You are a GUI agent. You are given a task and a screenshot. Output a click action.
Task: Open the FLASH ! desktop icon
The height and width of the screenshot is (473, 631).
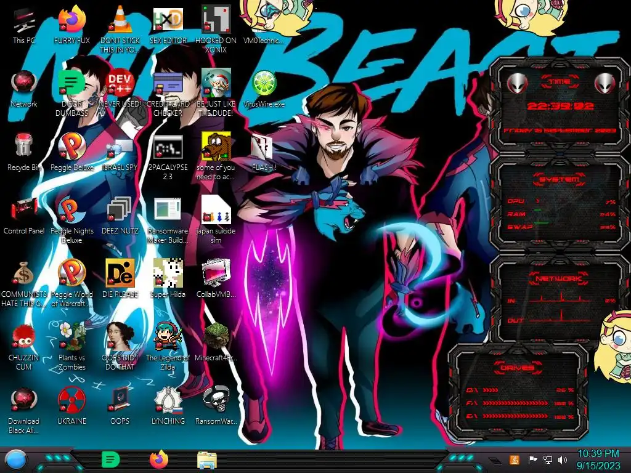[x=264, y=152]
